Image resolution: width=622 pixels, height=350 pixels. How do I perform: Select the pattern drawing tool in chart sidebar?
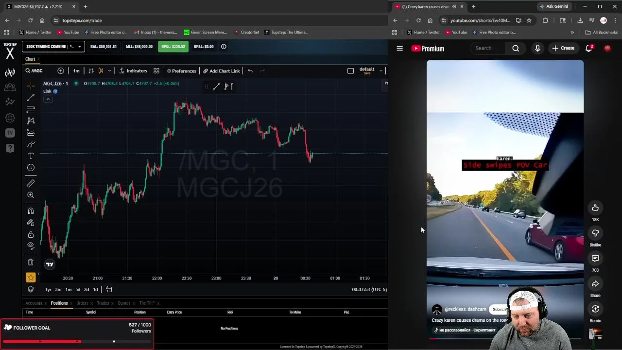coord(31,121)
